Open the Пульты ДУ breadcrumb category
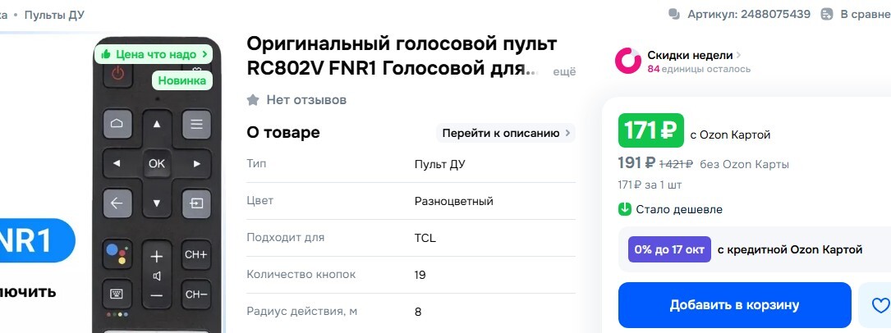891x333 pixels. (54, 15)
